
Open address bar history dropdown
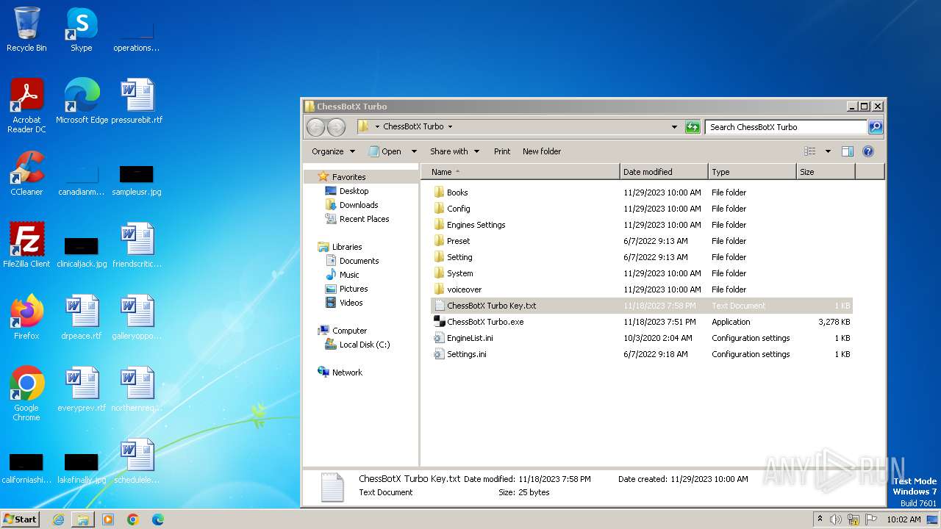pos(675,127)
